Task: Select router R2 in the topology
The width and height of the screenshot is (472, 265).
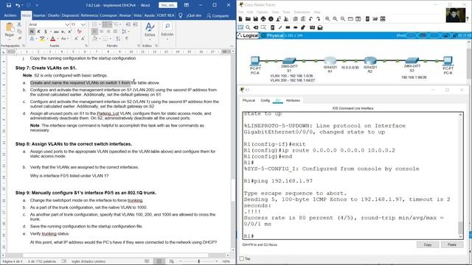Action: 370,60
